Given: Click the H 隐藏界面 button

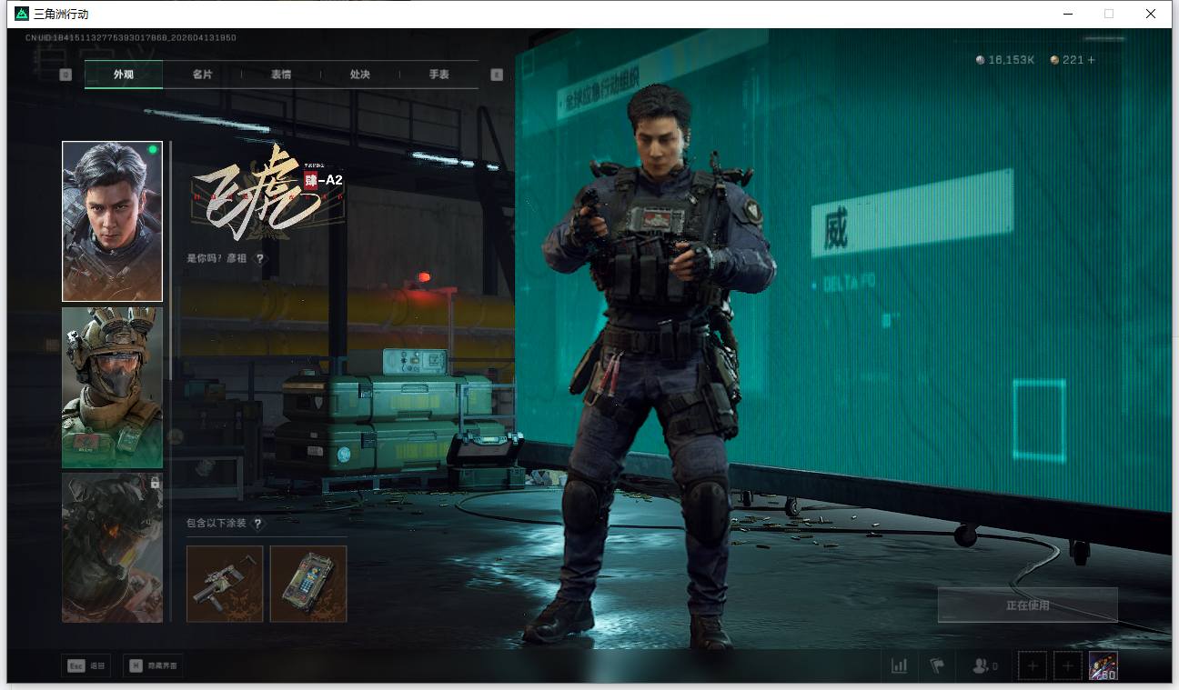Looking at the screenshot, I should tap(153, 666).
